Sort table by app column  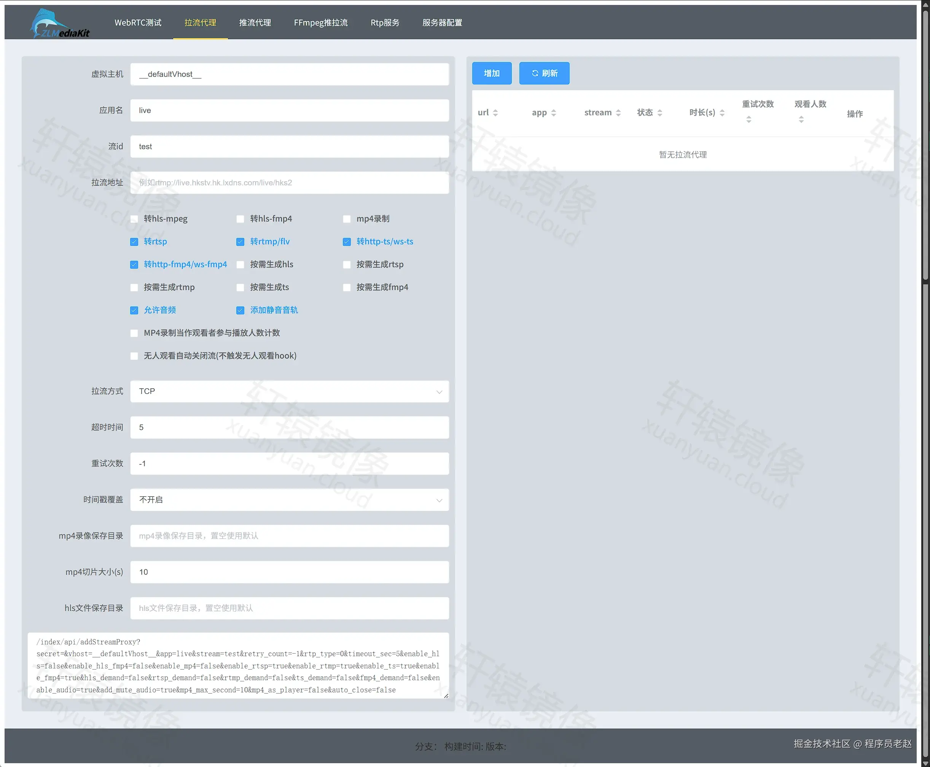tap(553, 113)
